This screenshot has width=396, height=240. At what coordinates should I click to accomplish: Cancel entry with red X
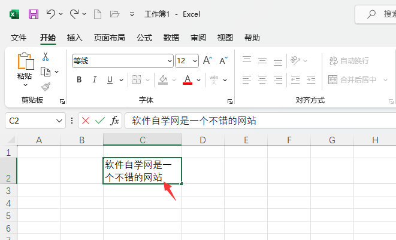tap(86, 121)
